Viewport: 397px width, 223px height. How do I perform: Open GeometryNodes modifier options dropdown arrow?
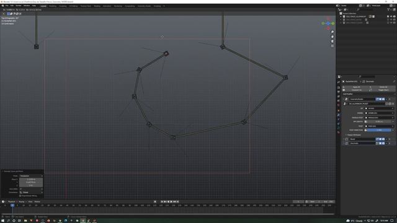tap(386, 99)
